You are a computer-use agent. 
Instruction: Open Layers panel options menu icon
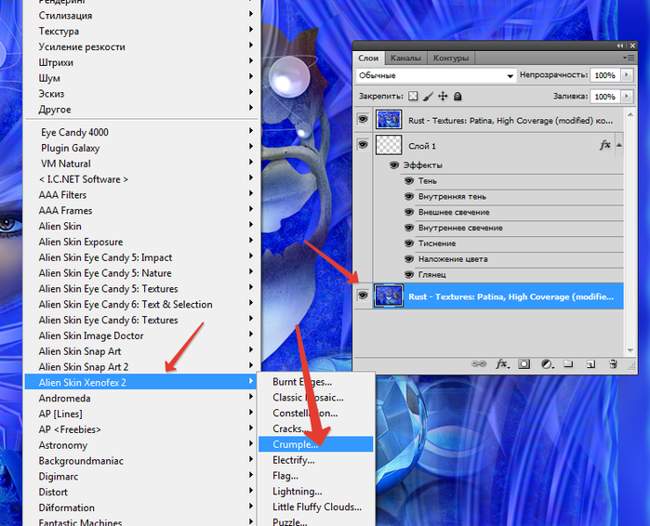[629, 58]
